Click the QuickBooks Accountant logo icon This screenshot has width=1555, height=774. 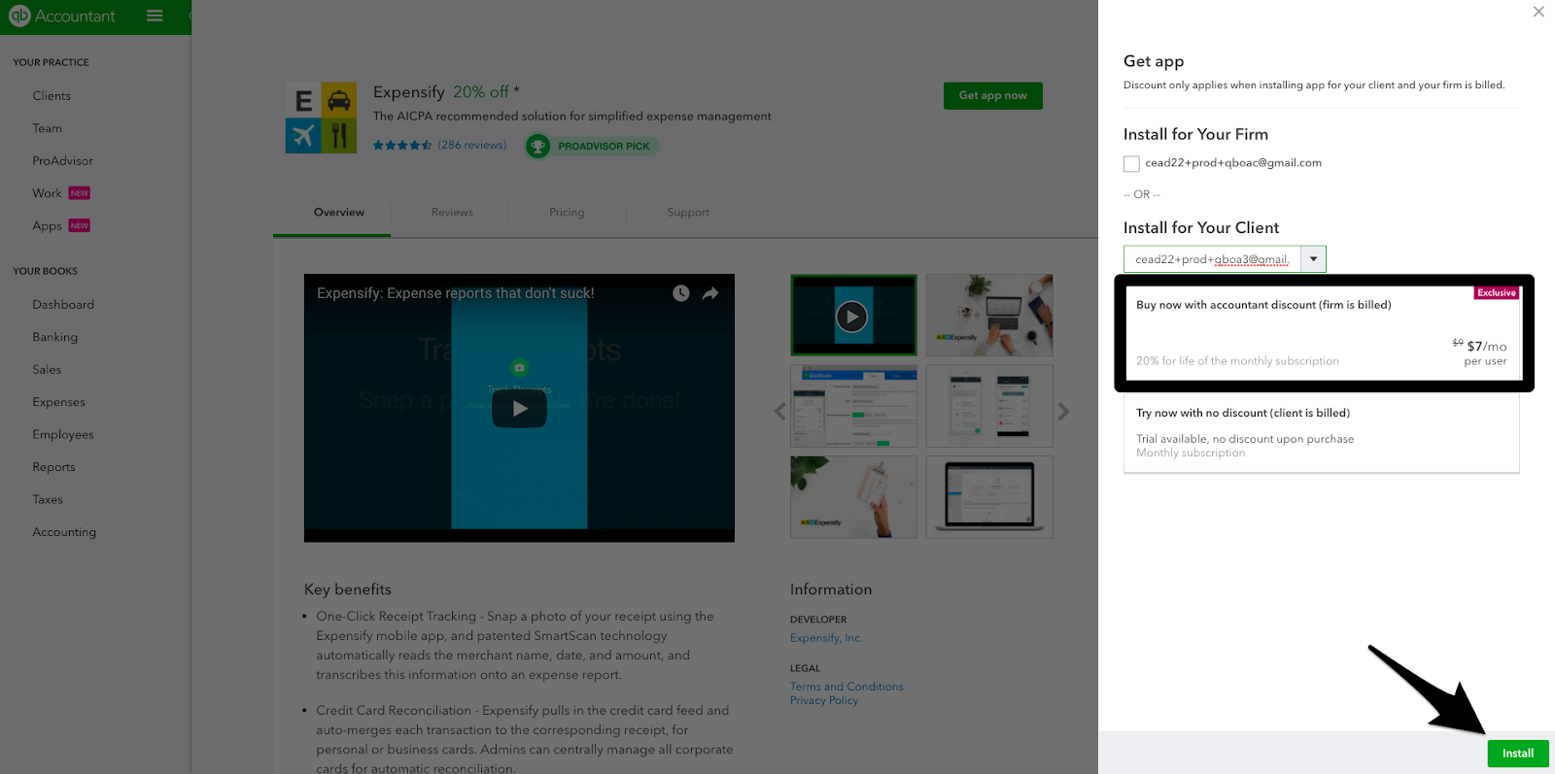[19, 16]
